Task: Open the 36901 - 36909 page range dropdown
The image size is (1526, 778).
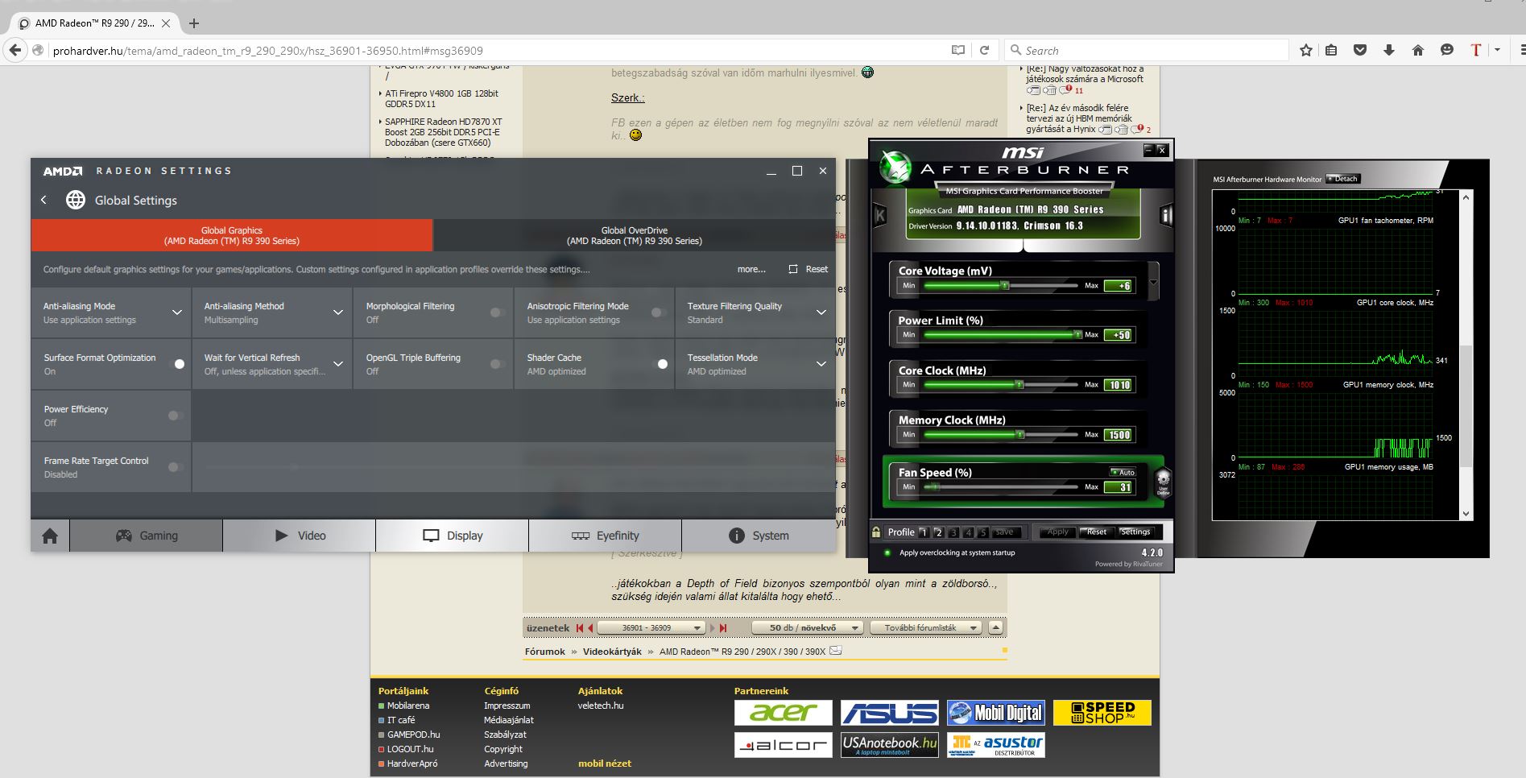Action: coord(651,627)
